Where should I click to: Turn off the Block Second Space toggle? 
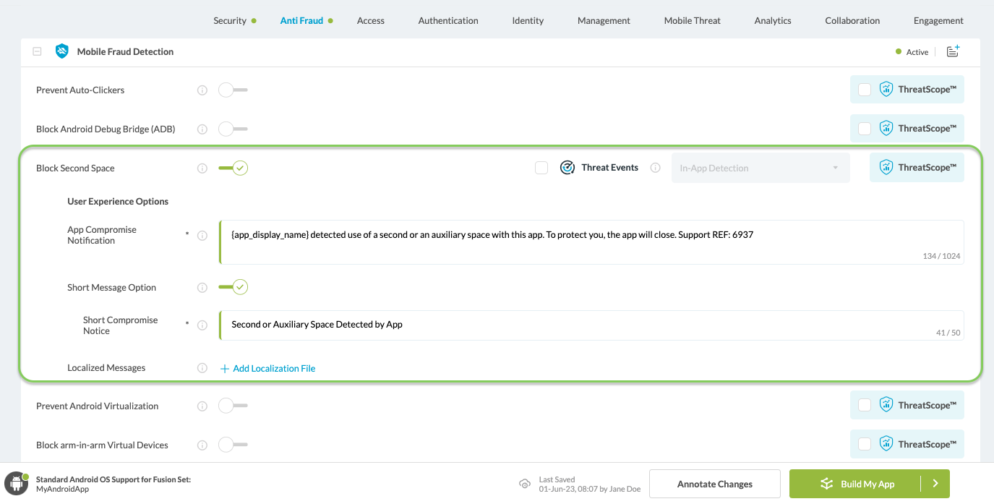click(x=233, y=168)
